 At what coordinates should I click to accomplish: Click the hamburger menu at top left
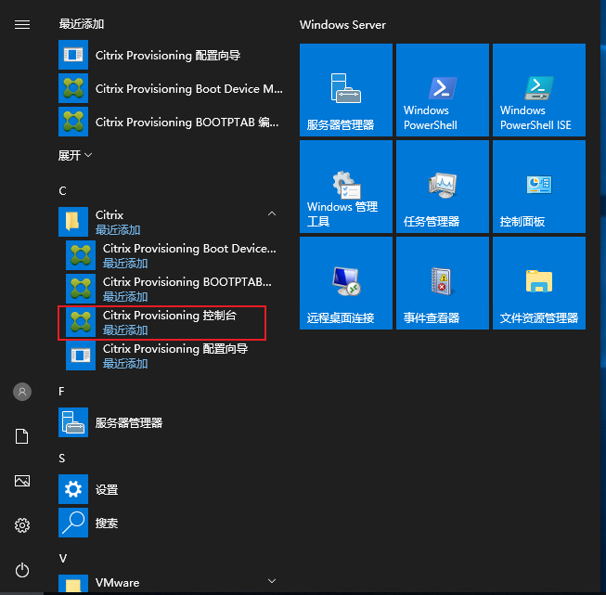(22, 25)
